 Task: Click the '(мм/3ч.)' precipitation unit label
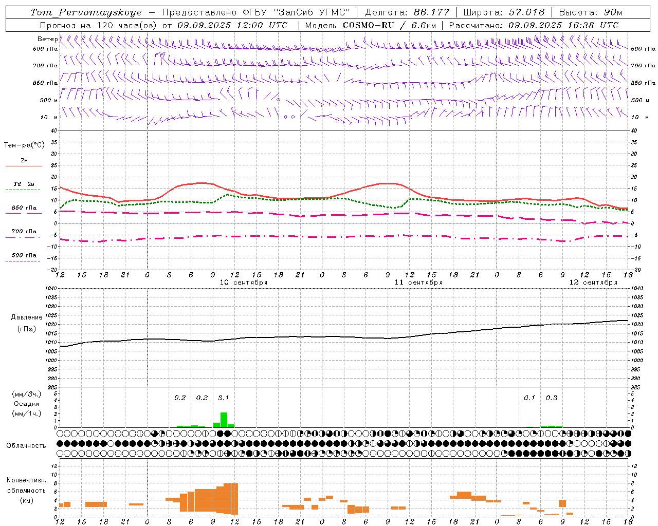pyautogui.click(x=27, y=394)
